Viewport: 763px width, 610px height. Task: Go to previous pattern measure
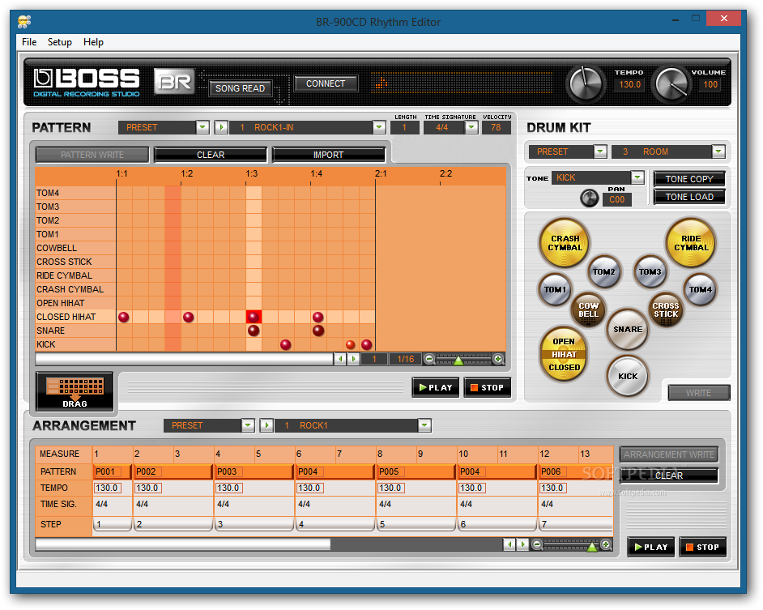point(340,360)
